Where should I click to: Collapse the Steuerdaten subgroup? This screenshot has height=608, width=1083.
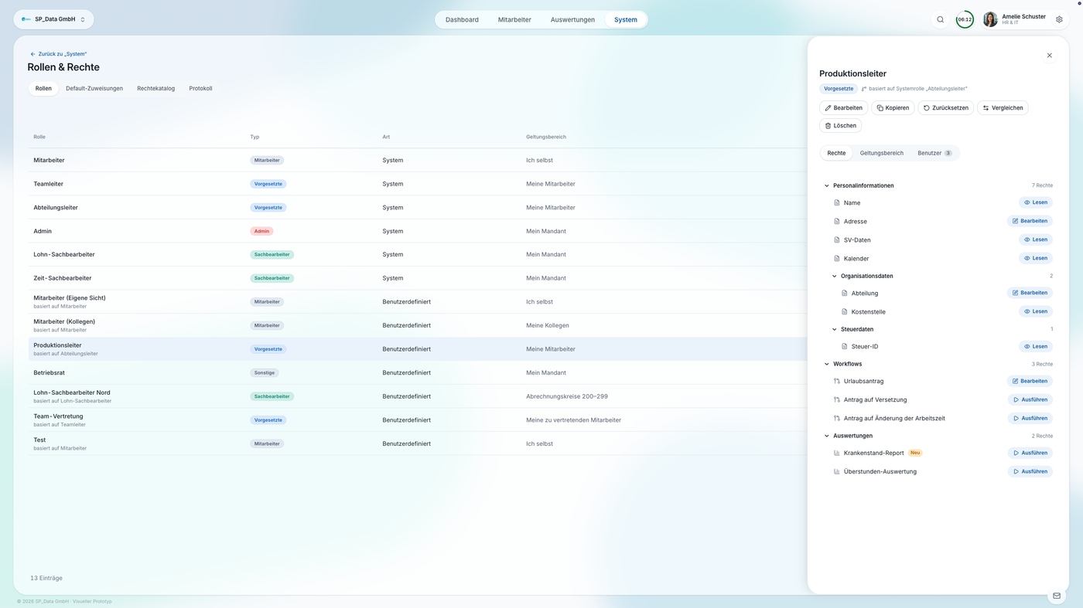tap(835, 329)
